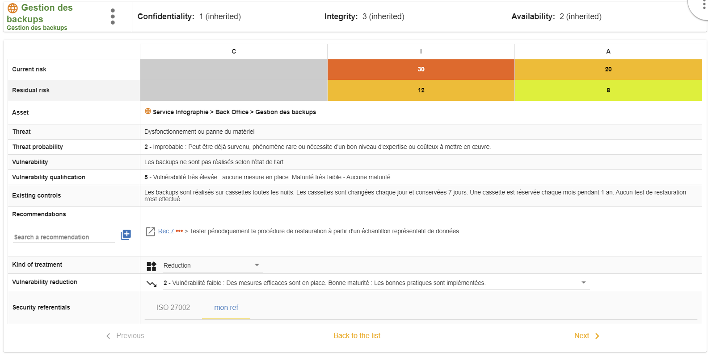Click the Kind of treatment widgets icon
708x355 pixels.
(152, 266)
